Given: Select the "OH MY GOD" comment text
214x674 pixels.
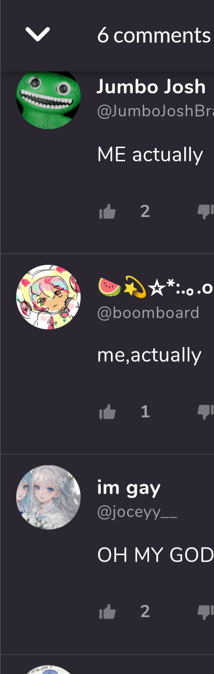Looking at the screenshot, I should (155, 555).
